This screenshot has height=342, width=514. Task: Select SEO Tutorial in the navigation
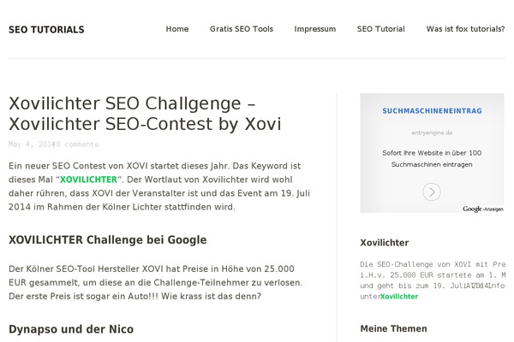pyautogui.click(x=381, y=29)
